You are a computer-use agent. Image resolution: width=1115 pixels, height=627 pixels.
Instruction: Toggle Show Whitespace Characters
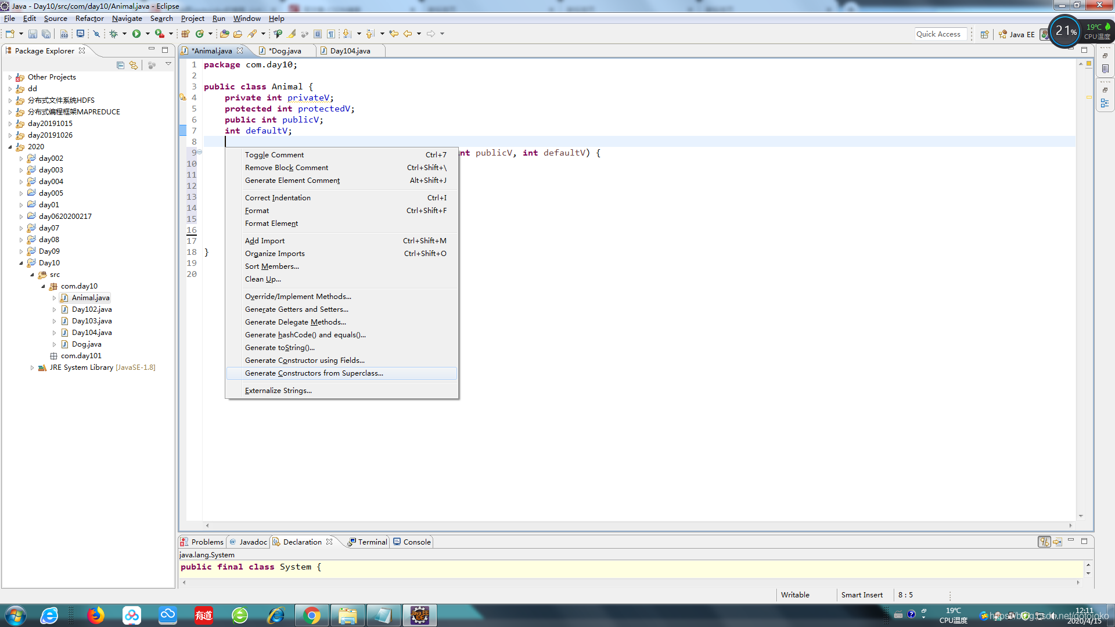pos(331,34)
